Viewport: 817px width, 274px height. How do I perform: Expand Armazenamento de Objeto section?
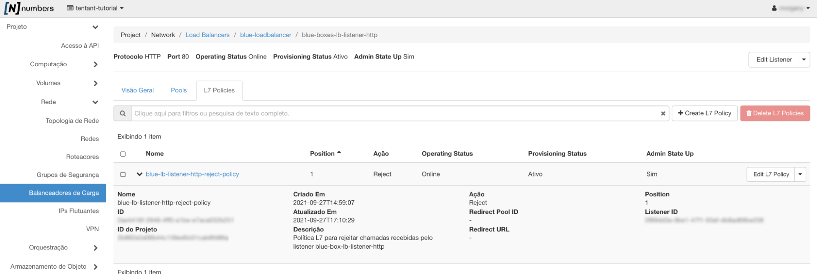click(95, 267)
